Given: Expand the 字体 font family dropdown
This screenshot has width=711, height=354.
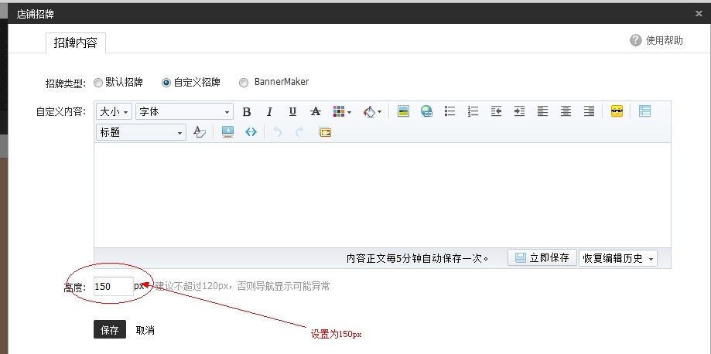Looking at the screenshot, I should [x=184, y=111].
